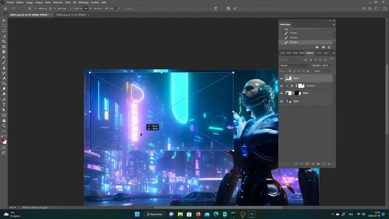Switch to warp mode icon
The height and width of the screenshot is (219, 389).
[x=216, y=9]
